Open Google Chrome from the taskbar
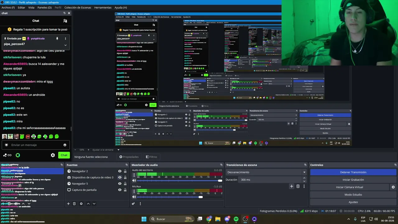The image size is (398, 224). coord(209,219)
